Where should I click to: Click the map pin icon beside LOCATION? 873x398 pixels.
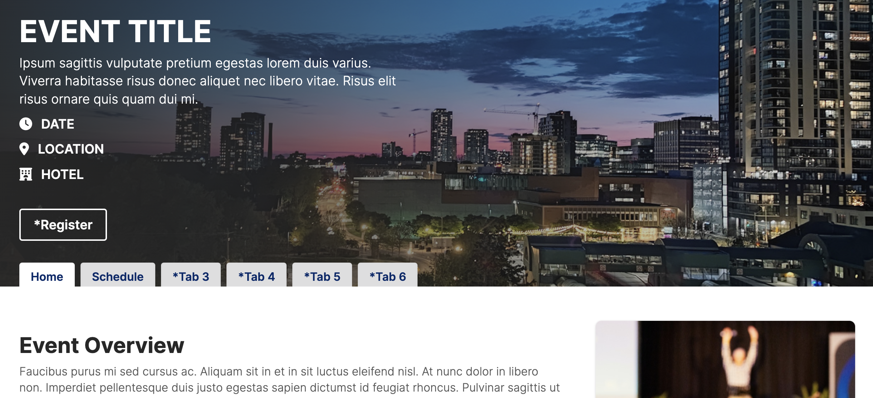(x=24, y=149)
